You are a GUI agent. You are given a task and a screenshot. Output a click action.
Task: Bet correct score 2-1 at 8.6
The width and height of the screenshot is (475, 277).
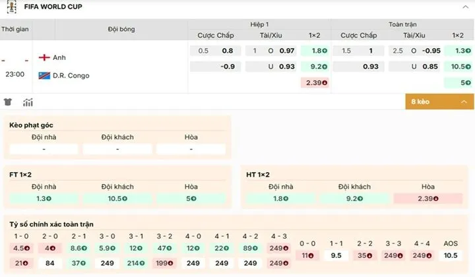coord(79,248)
